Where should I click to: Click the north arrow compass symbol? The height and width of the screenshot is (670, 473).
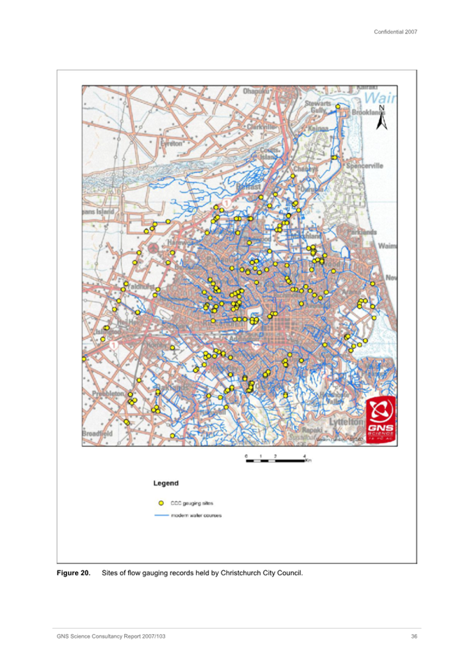click(382, 117)
